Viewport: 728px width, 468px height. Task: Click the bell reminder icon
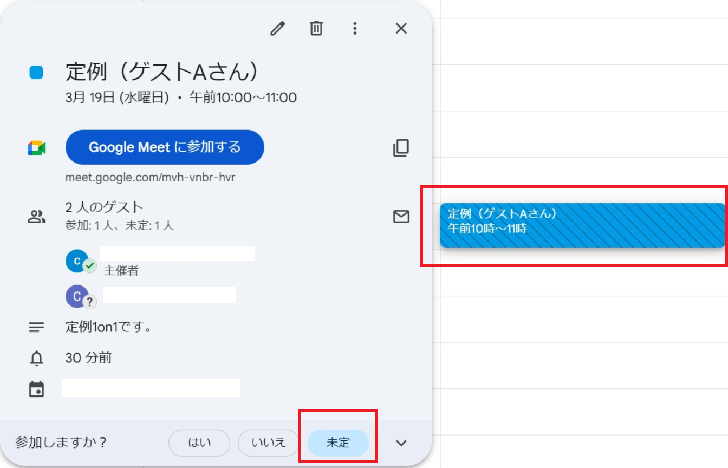tap(36, 358)
